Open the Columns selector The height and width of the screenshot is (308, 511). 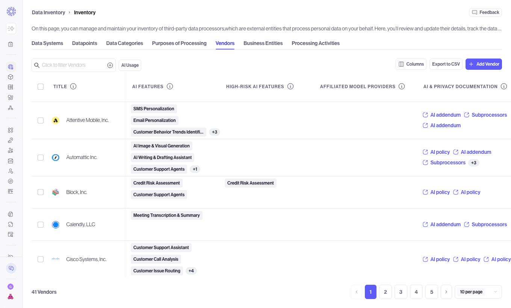(411, 64)
